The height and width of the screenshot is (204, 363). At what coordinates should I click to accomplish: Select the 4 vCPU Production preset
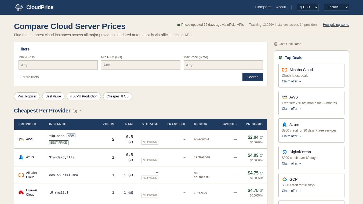coord(84,96)
